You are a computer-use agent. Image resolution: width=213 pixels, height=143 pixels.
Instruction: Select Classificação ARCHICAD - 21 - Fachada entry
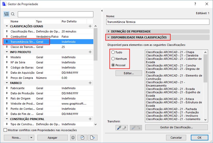pos(171,109)
